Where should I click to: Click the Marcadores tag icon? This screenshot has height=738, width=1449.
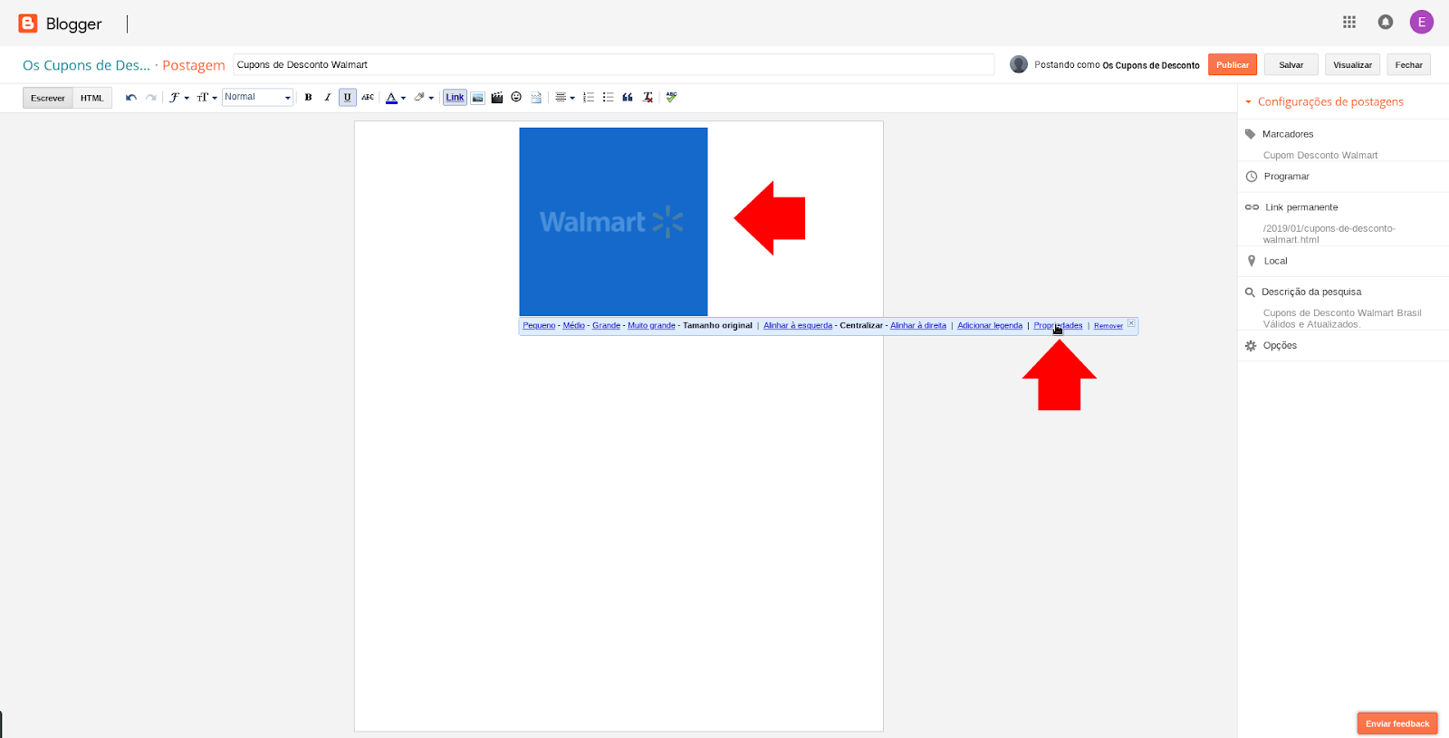(1251, 134)
